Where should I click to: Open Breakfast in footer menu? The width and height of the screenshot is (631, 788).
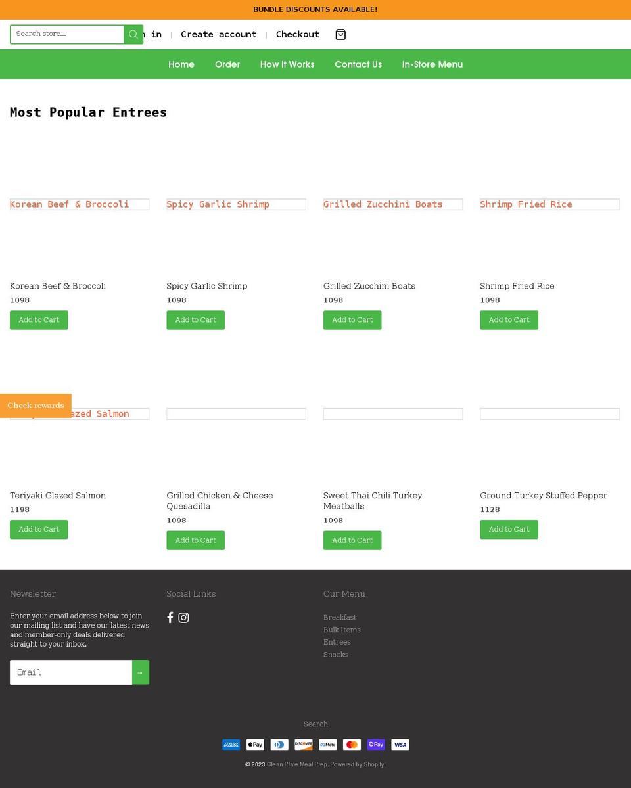(340, 618)
